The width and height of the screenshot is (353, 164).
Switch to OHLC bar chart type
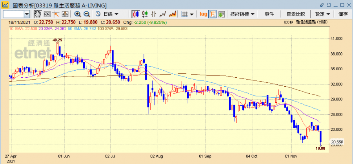coord(153,14)
